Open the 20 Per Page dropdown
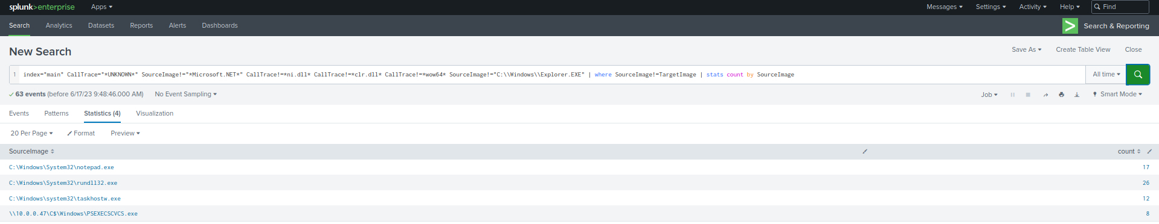 [x=31, y=134]
